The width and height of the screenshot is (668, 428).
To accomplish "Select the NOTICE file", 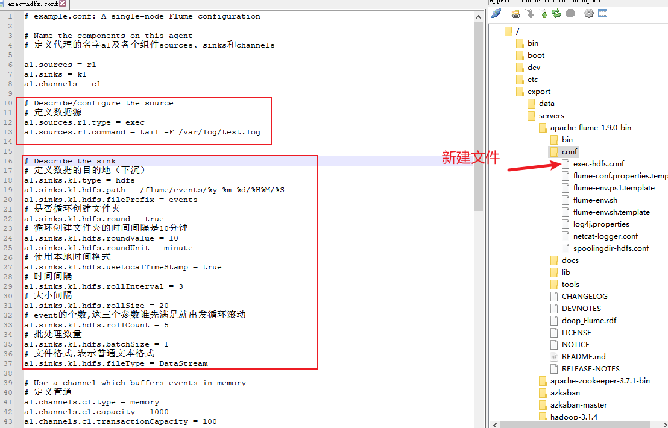I will click(576, 345).
